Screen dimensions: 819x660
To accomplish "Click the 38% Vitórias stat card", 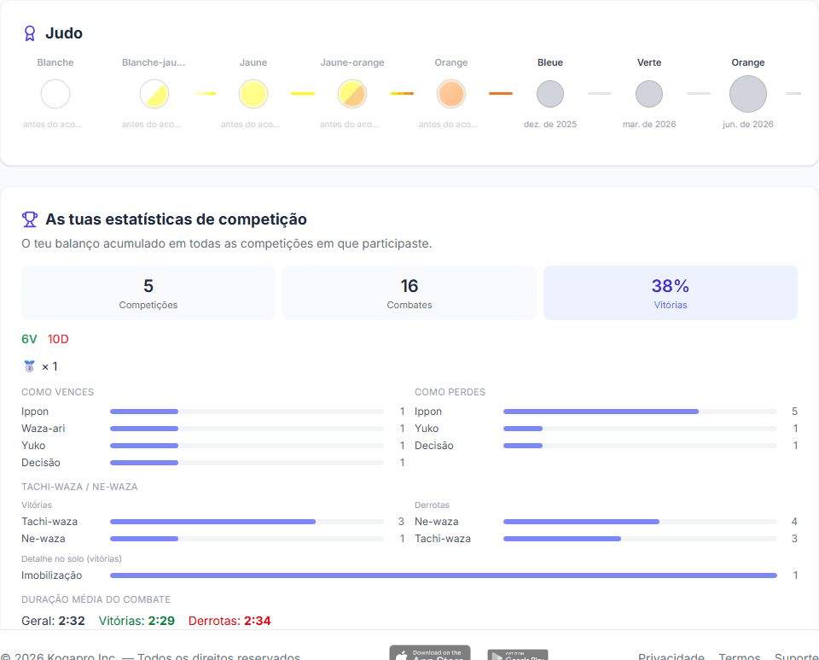I will pos(671,293).
